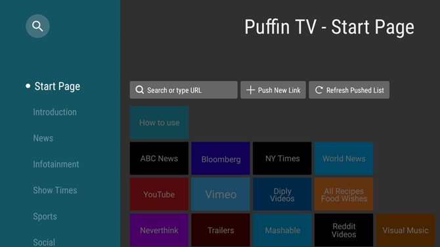Viewport: 440px width, 247px height.
Task: Click the plus icon on Push New Link
Action: click(250, 90)
